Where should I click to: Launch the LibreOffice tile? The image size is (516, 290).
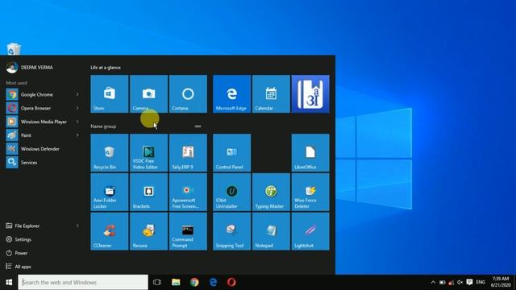point(310,152)
